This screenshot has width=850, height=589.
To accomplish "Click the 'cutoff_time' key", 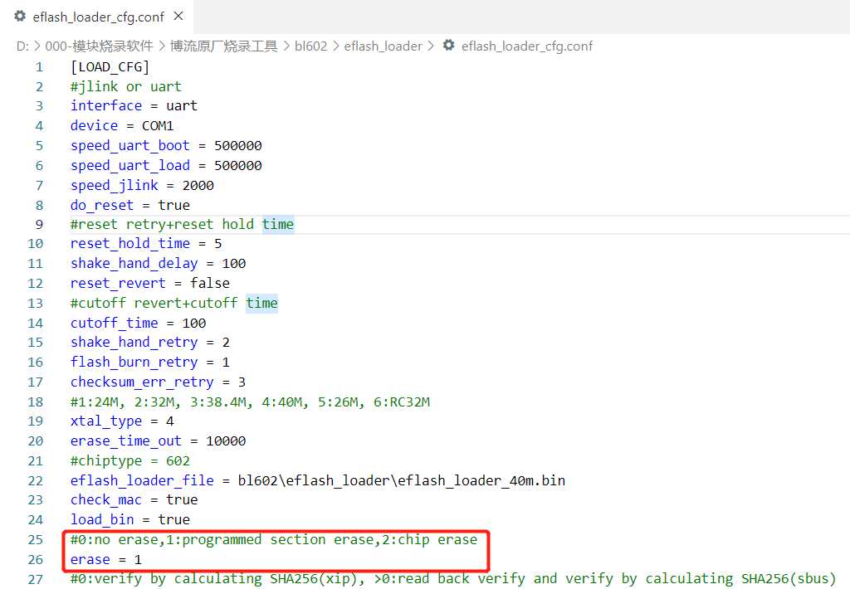I will [115, 323].
